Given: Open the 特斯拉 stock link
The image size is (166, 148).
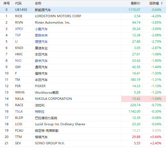Looking at the screenshot, I should [40, 111].
